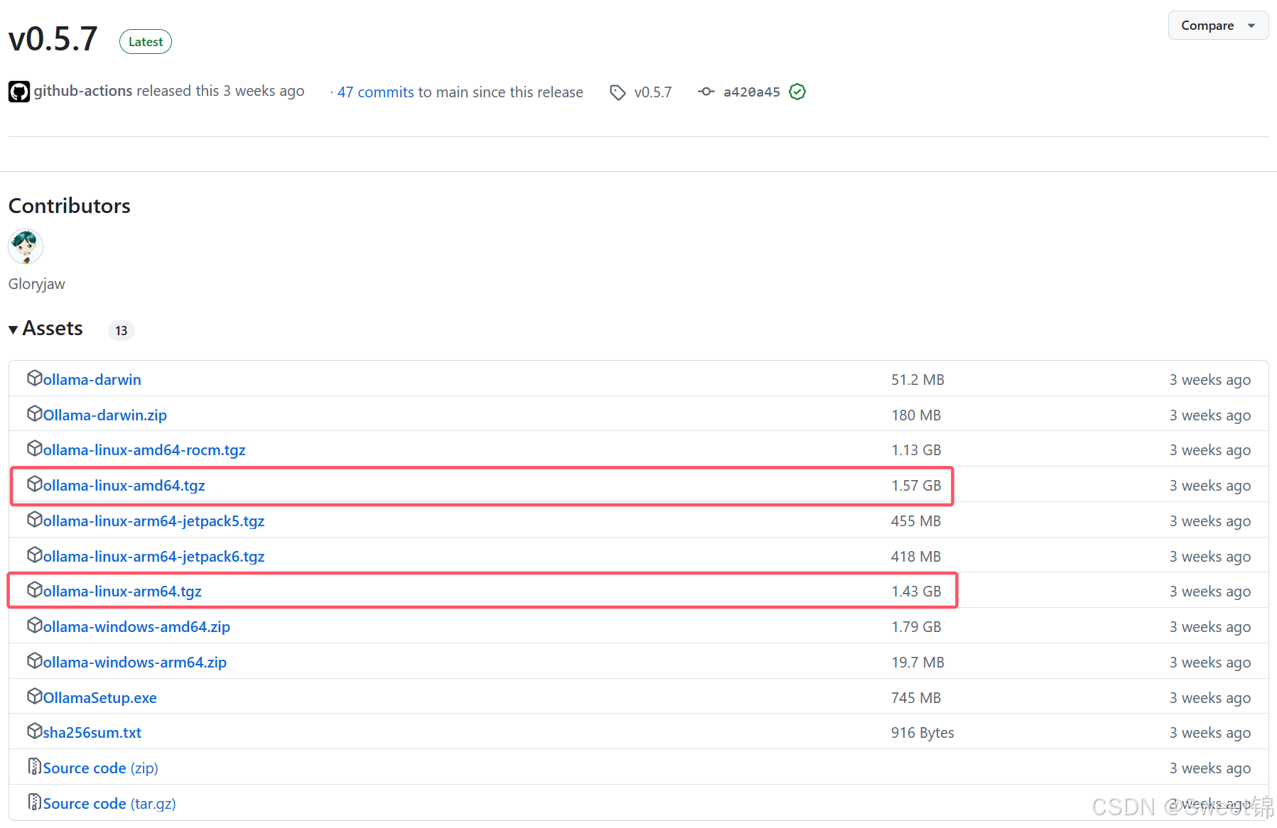Open commit a420a45
This screenshot has width=1277, height=828.
pyautogui.click(x=751, y=92)
